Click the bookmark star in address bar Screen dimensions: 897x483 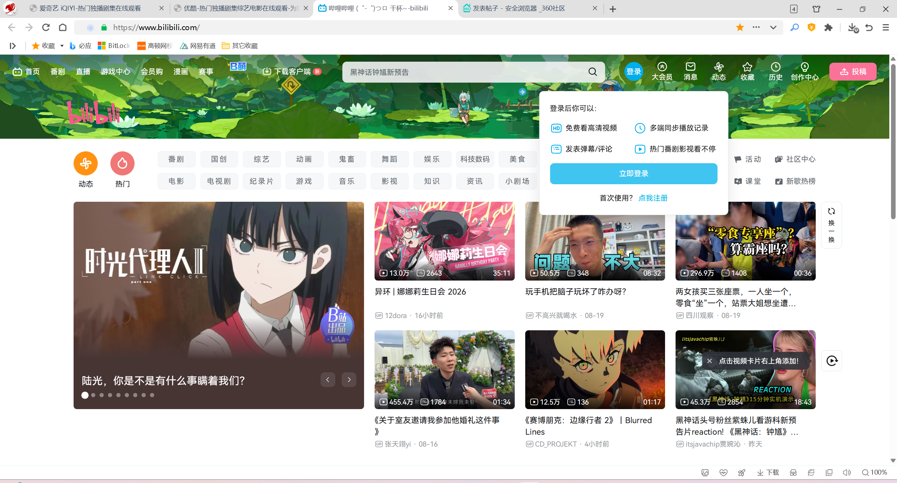pos(740,27)
